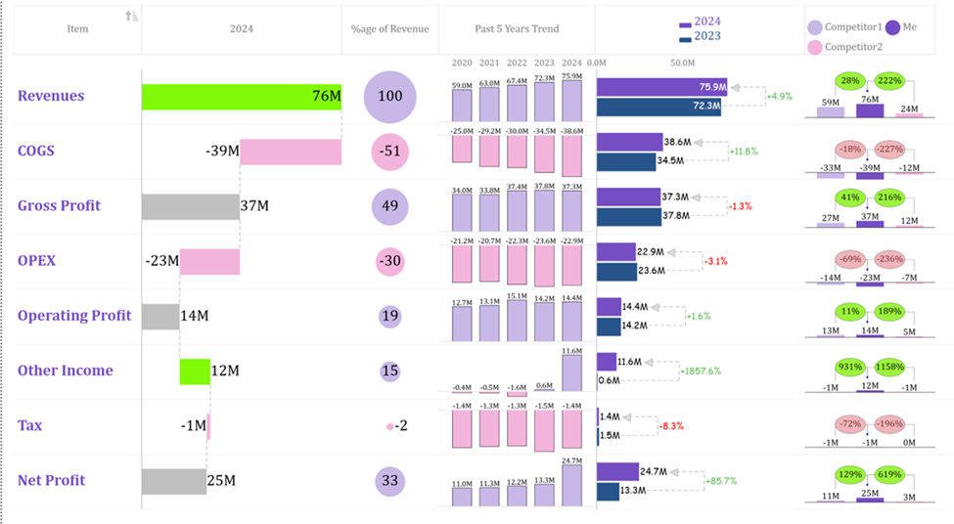Click the %age of Revenue column header
954x524 pixels.
[389, 29]
